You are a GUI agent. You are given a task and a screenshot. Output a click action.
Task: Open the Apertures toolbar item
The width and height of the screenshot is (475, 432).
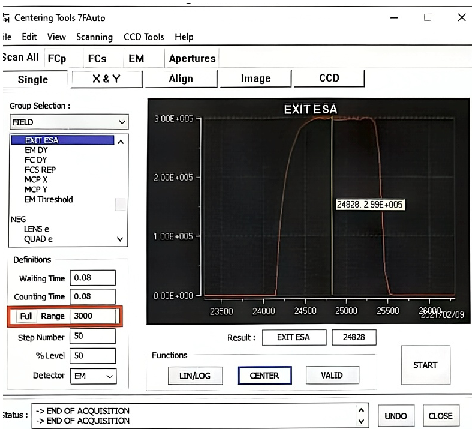(192, 58)
